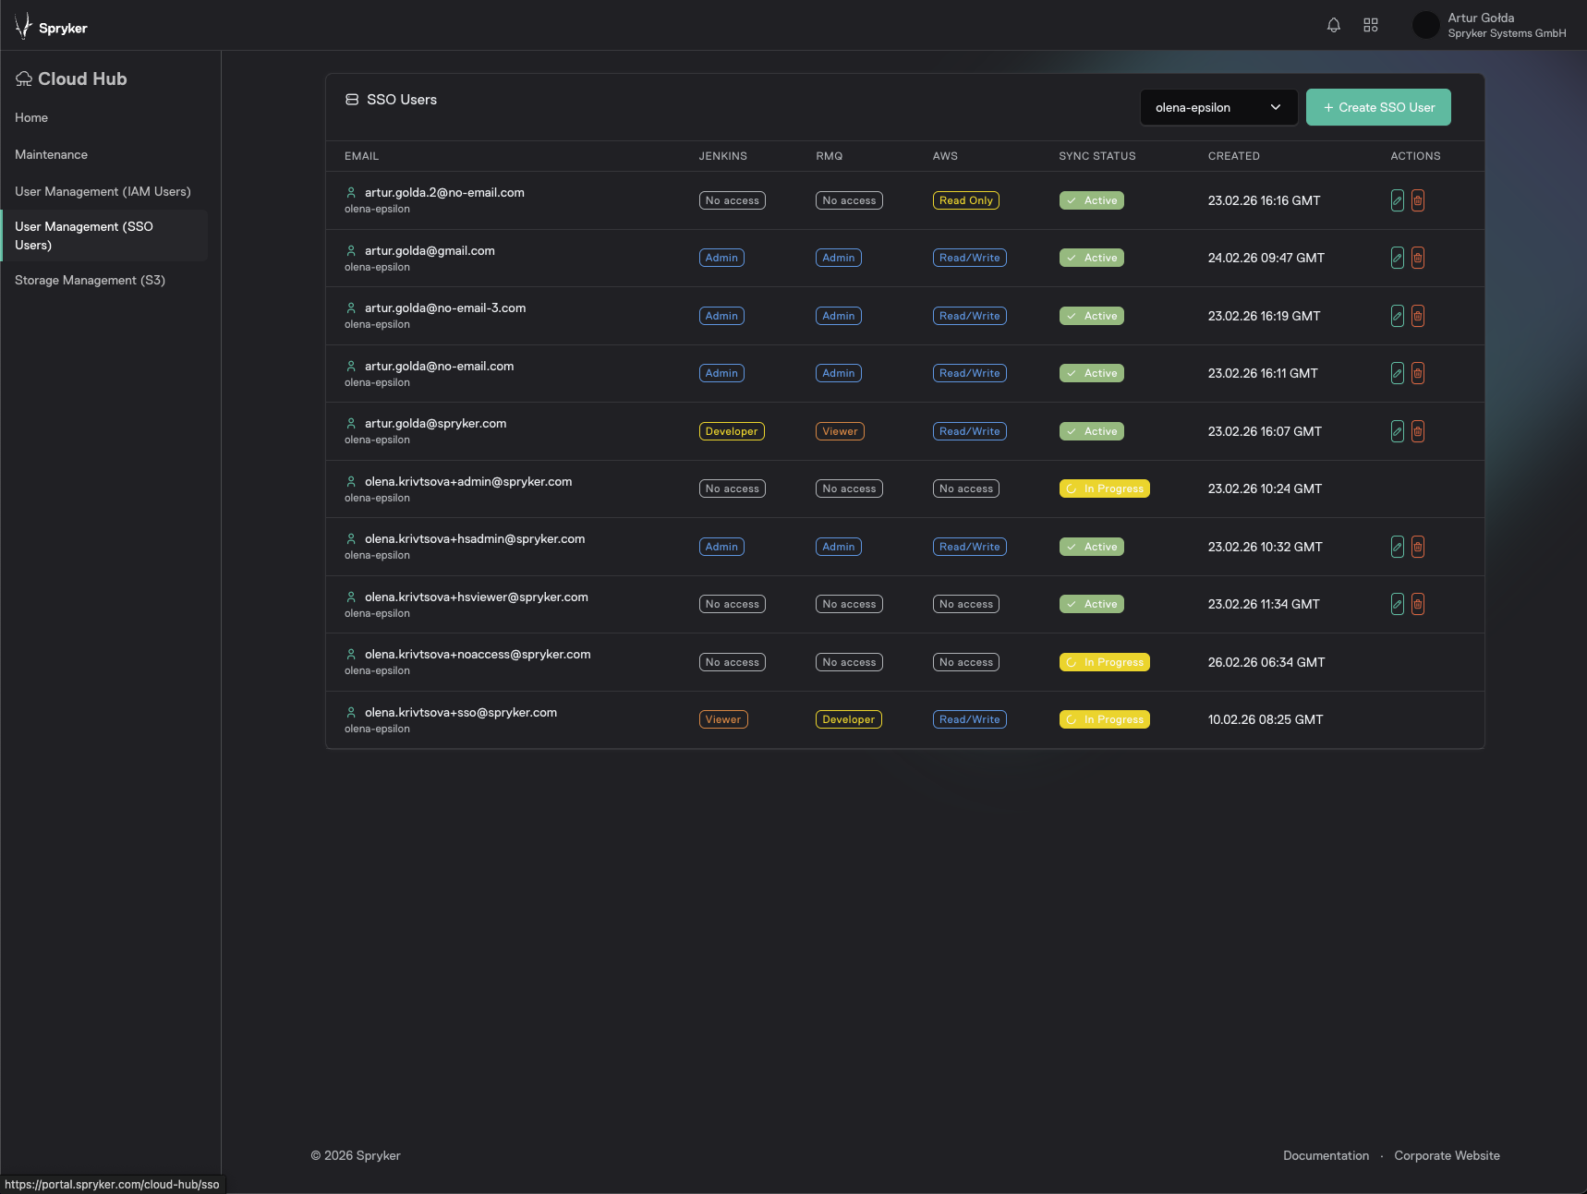This screenshot has width=1587, height=1194.
Task: Open the apps grid icon in header
Action: 1371,26
